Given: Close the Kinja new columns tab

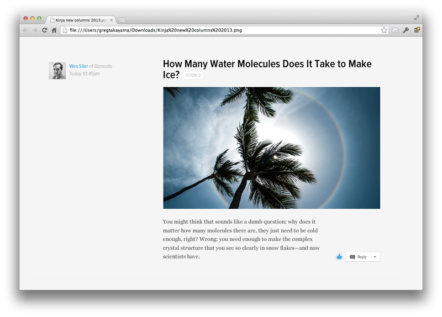Looking at the screenshot, I should (x=112, y=20).
